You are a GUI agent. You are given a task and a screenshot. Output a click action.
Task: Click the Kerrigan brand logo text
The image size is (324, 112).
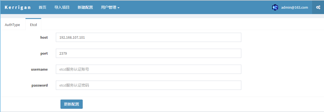pos(18,8)
